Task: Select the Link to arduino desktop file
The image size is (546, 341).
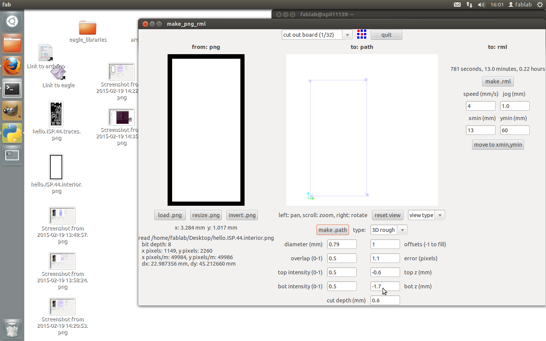Action: click(45, 56)
